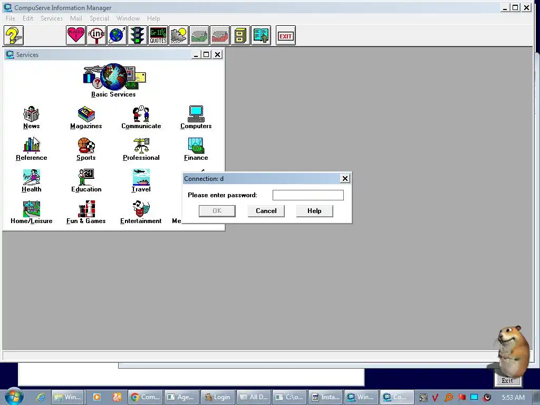
Task: Open the Communicate service icon
Action: pyautogui.click(x=141, y=118)
